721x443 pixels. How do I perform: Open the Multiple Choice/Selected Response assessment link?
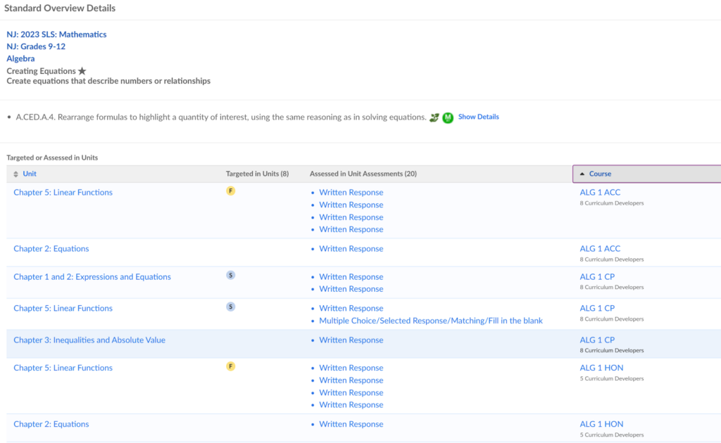[430, 321]
